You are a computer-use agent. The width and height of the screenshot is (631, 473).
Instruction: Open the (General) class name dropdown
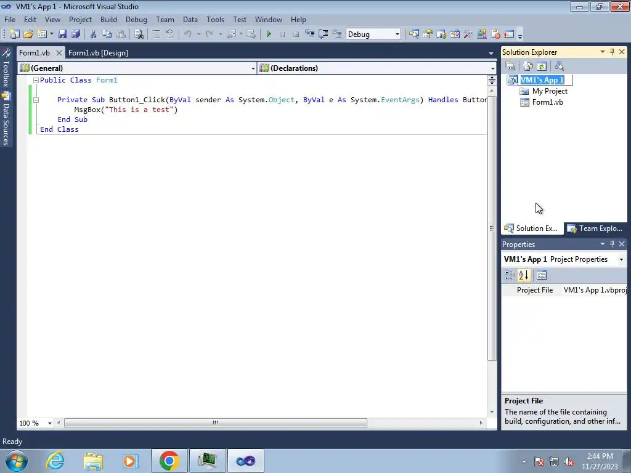(253, 68)
